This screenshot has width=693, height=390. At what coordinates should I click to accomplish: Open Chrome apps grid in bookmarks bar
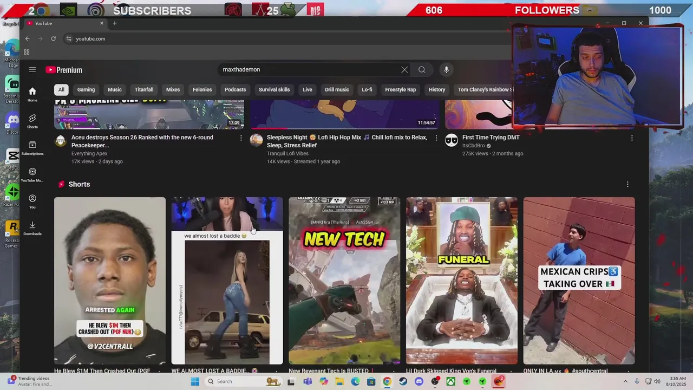coord(27,52)
